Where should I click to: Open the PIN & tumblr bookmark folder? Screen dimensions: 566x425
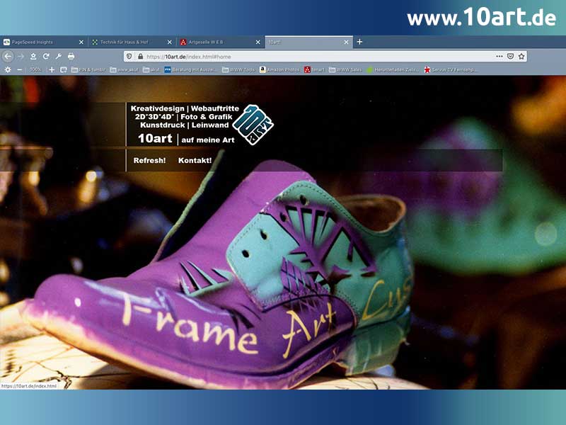(x=88, y=69)
